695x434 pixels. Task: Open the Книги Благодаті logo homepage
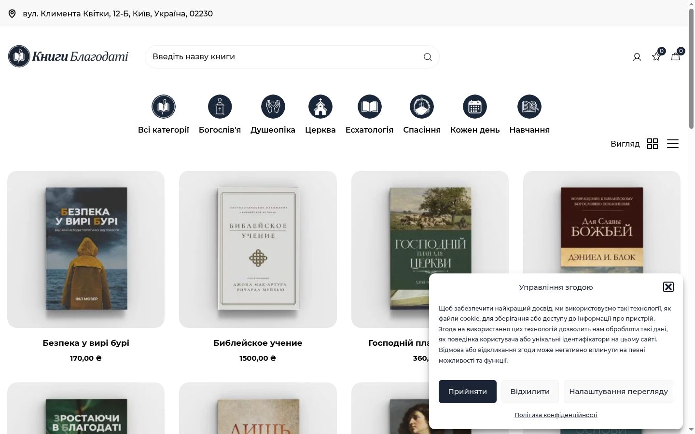[68, 56]
